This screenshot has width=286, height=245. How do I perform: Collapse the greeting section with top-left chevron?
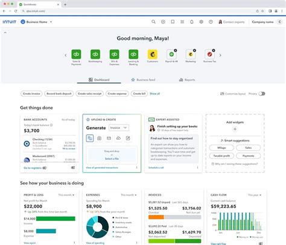5,33
